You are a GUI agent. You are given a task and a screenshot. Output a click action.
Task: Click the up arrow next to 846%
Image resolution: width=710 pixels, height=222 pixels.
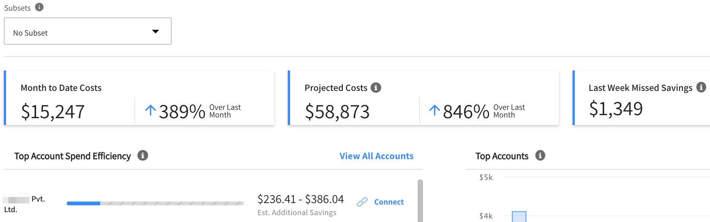tap(434, 110)
